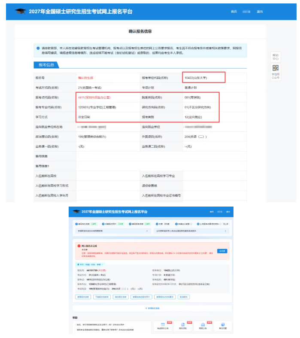Click 081(商学院) in the table
Screen dimensions: 300x338
coord(193,97)
